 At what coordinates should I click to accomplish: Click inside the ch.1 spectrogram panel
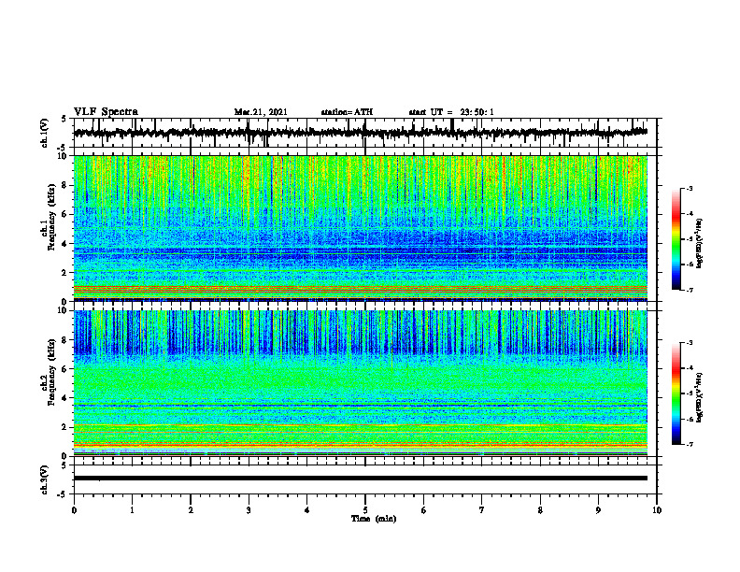(x=360, y=228)
